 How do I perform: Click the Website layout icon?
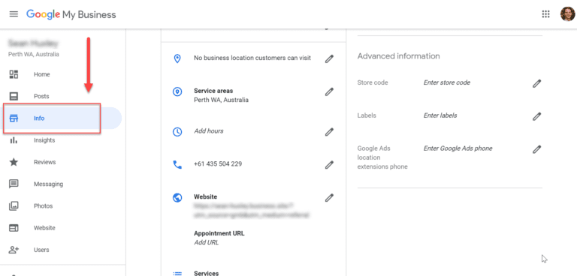(x=14, y=228)
